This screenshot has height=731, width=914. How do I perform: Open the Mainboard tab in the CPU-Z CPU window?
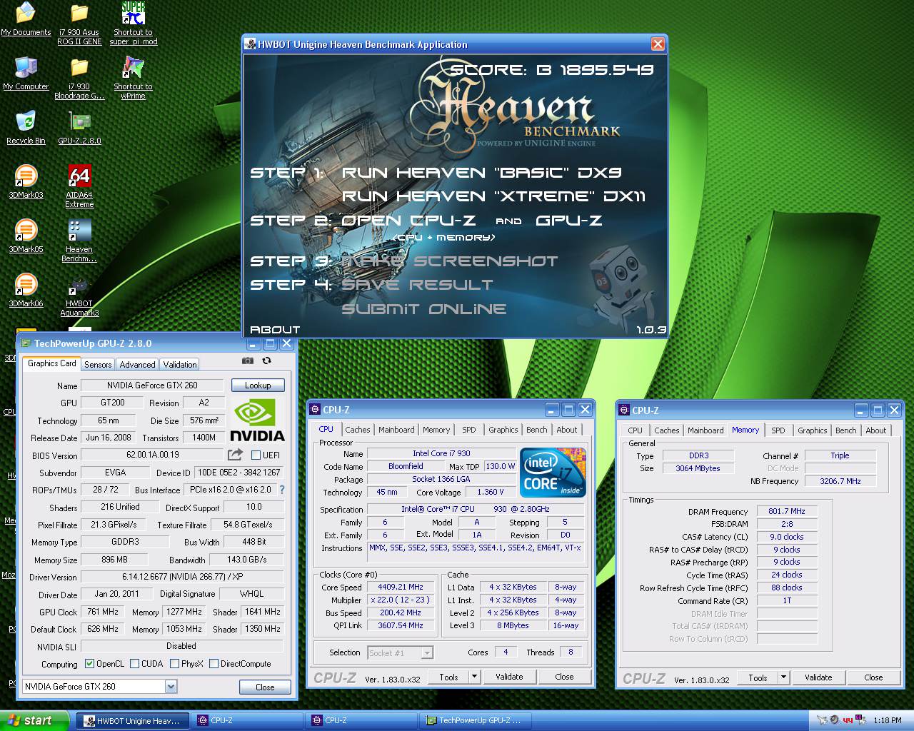point(396,430)
